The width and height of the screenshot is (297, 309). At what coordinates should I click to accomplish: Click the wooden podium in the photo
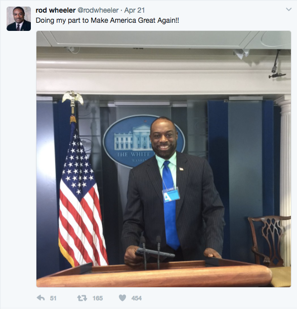(154, 273)
